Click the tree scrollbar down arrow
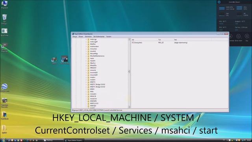This screenshot has width=252, height=142. [129, 107]
